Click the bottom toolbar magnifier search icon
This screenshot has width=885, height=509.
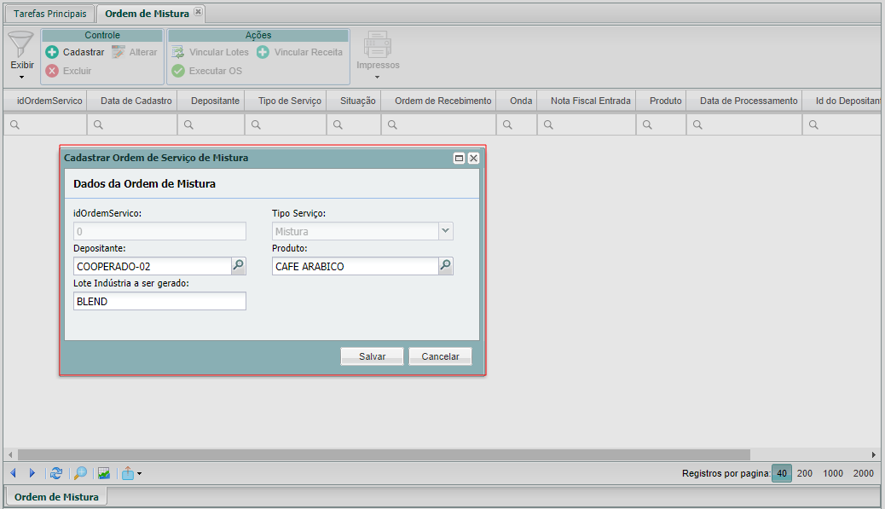[x=80, y=473]
